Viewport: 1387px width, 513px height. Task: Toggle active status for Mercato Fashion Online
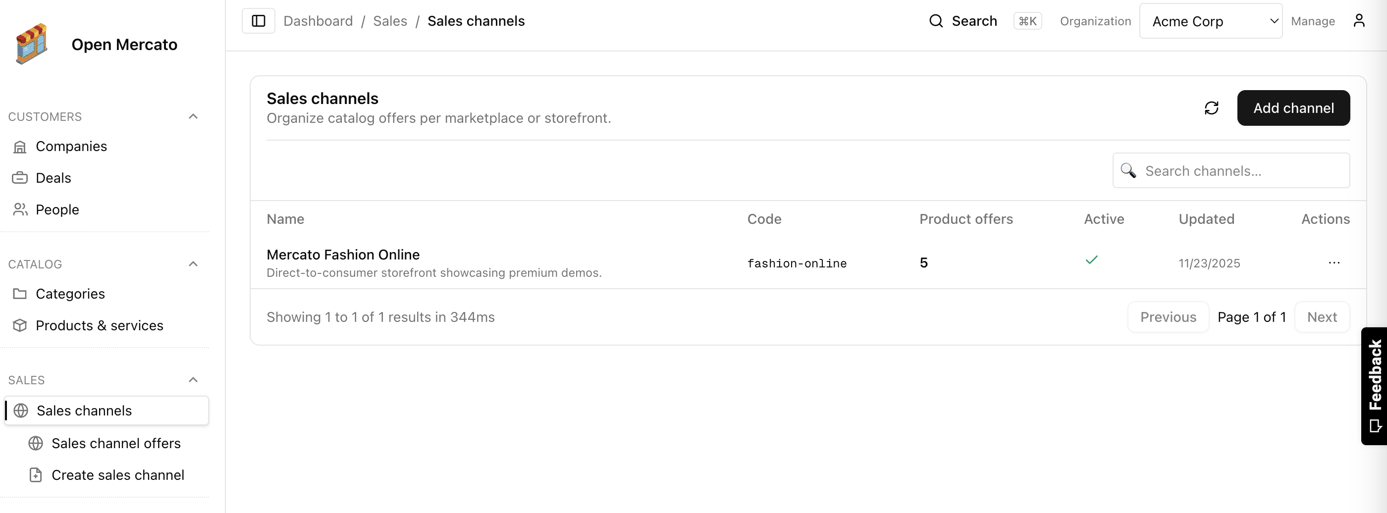click(1092, 261)
